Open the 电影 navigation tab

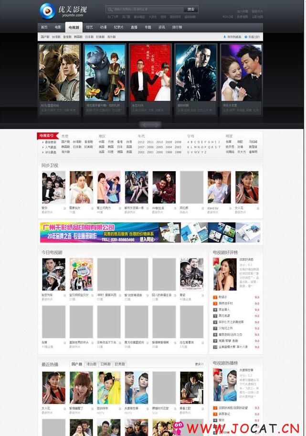(x=58, y=27)
